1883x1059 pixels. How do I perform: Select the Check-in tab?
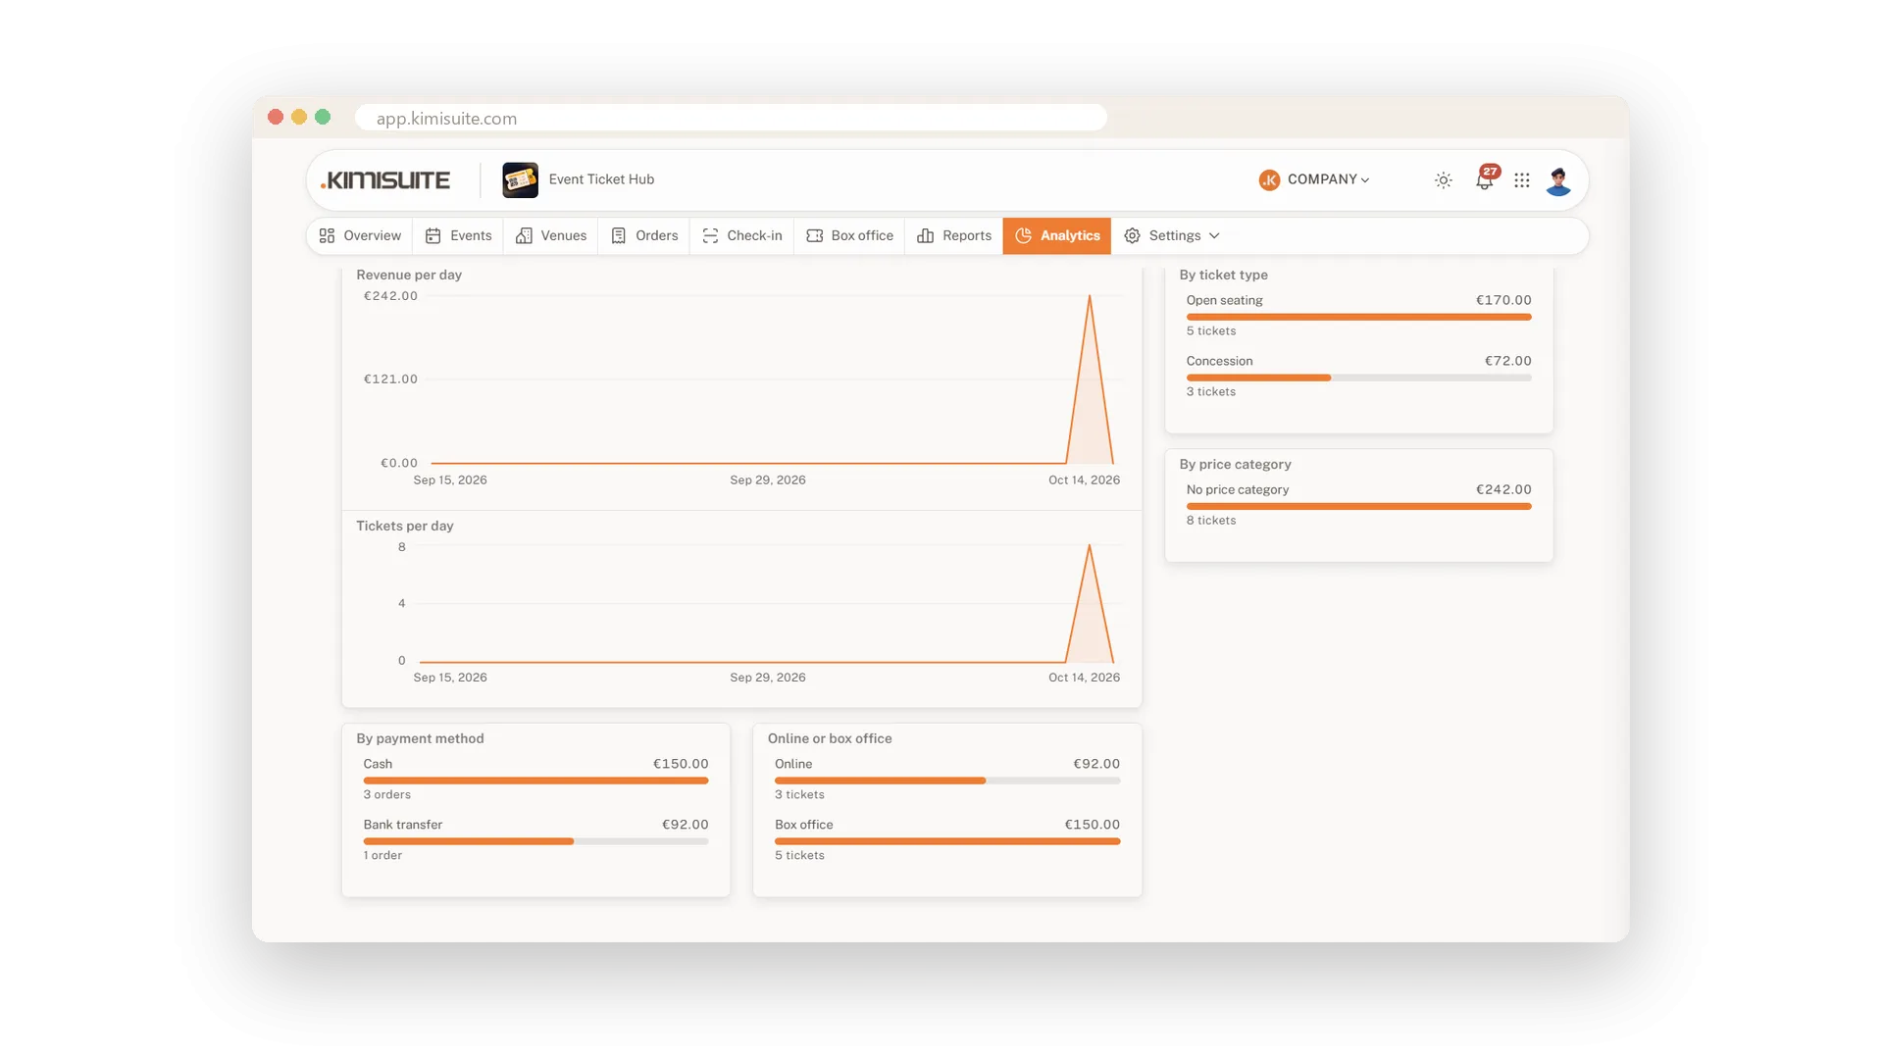pyautogui.click(x=742, y=236)
